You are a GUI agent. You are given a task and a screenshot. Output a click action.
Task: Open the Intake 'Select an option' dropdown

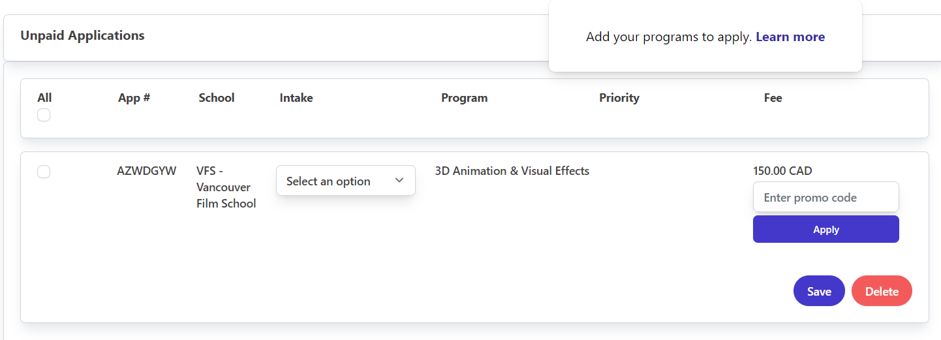(346, 181)
